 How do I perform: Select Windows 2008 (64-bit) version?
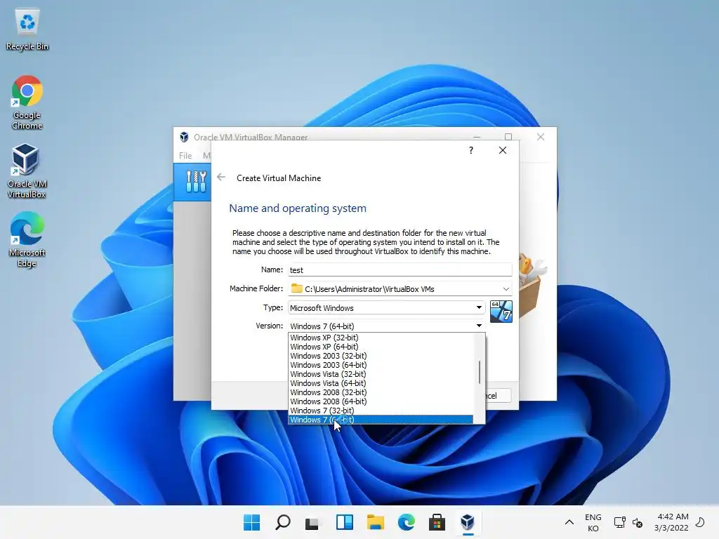pyautogui.click(x=381, y=401)
